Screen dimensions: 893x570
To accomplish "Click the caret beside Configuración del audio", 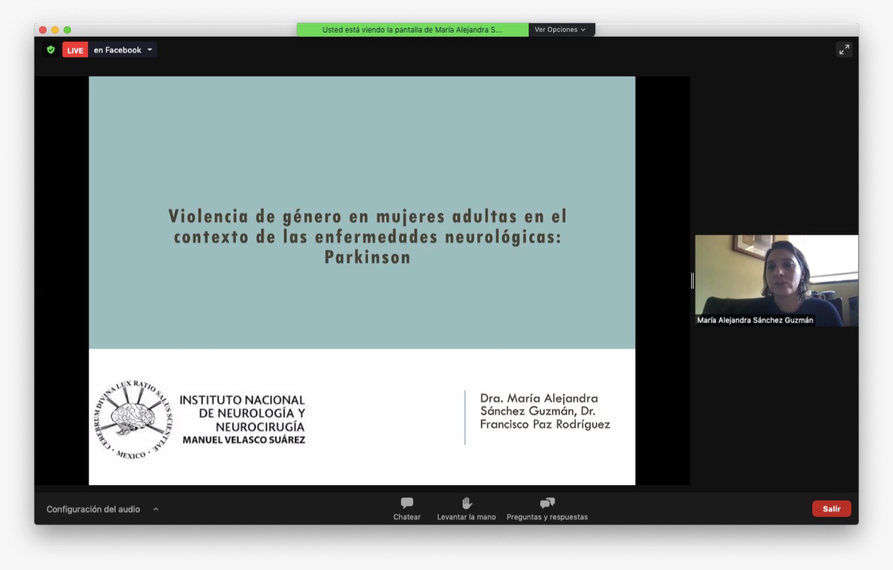I will [x=156, y=509].
